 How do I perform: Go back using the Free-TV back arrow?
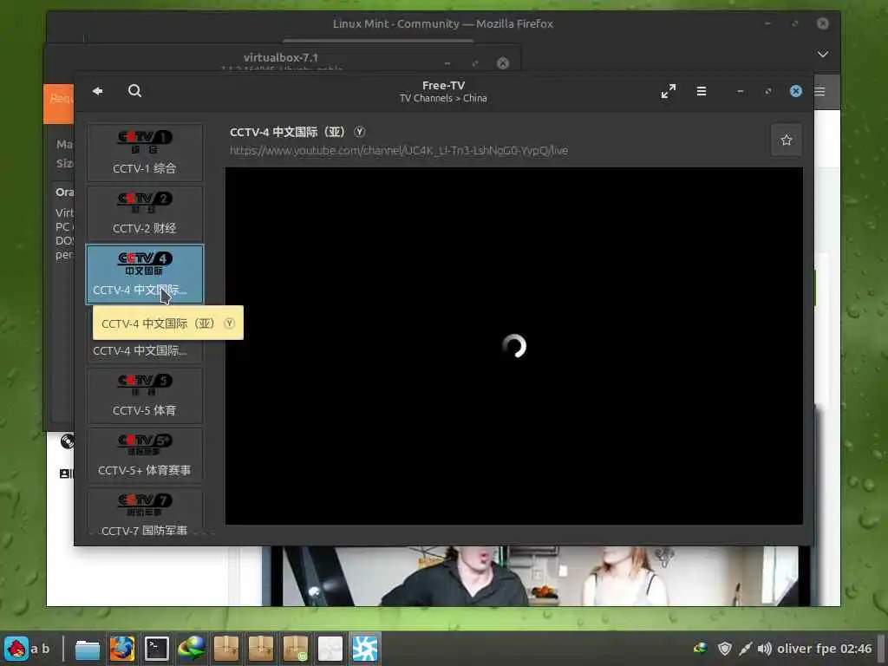97,90
